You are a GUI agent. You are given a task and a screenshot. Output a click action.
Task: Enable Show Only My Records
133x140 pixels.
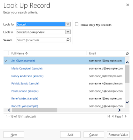pos(77,24)
